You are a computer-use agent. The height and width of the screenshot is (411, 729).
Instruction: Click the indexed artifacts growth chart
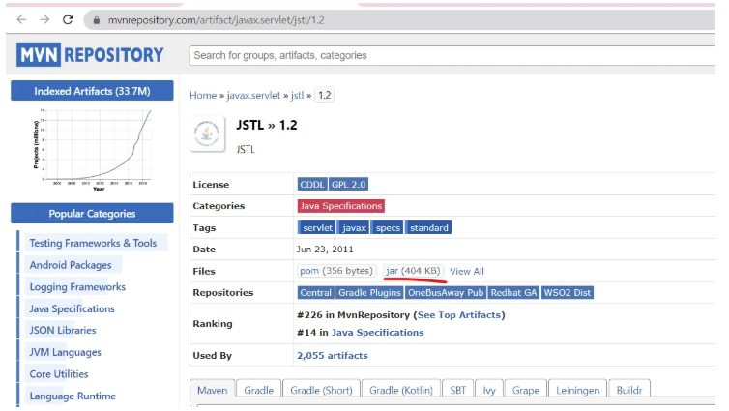[x=93, y=150]
